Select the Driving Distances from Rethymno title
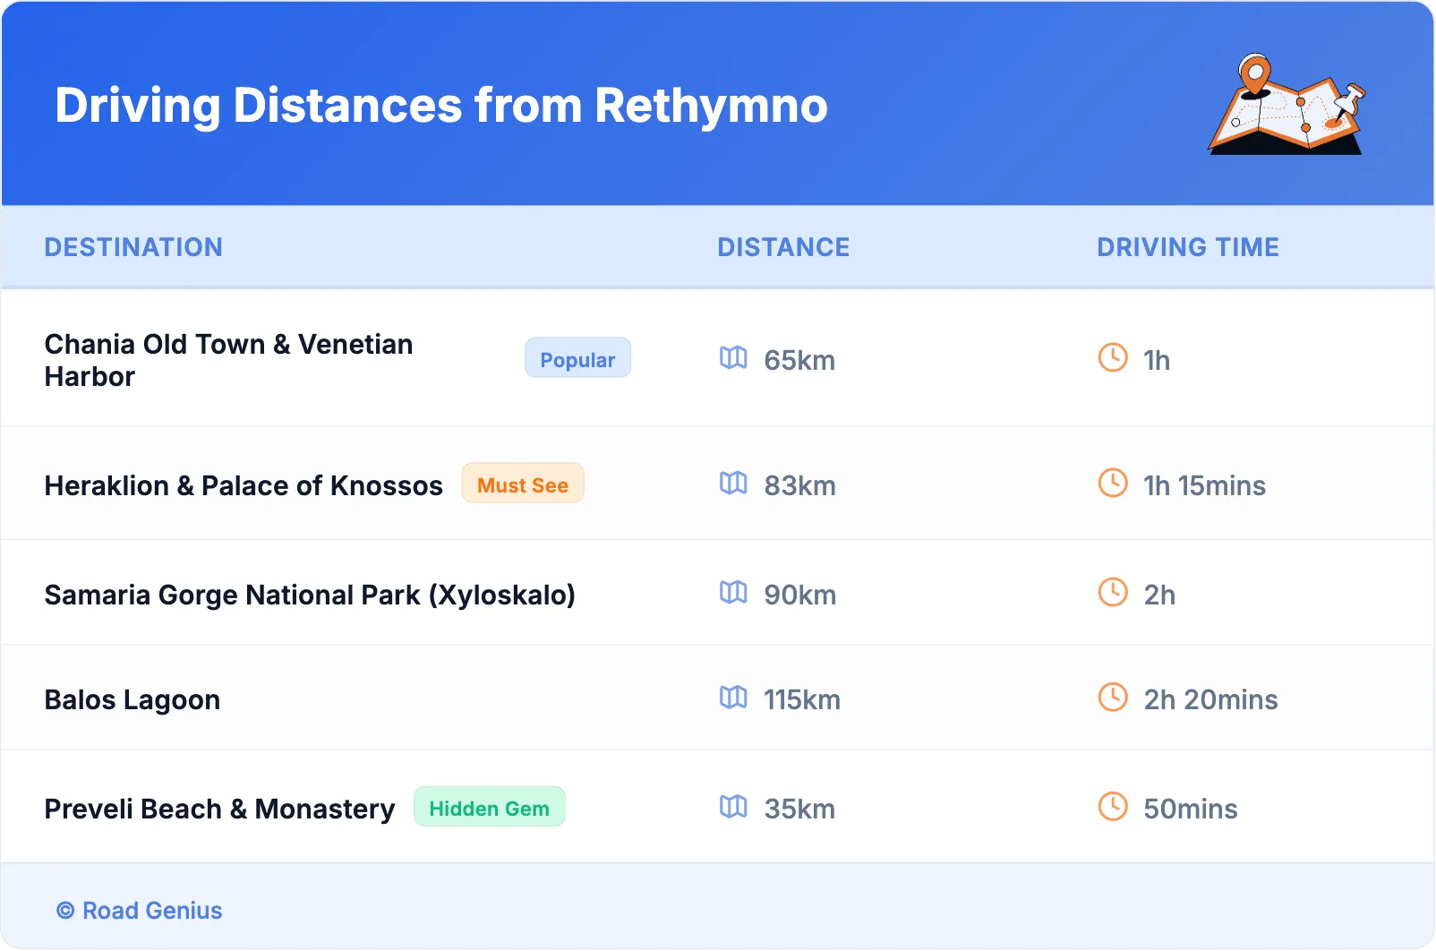The height and width of the screenshot is (951, 1436). [441, 106]
